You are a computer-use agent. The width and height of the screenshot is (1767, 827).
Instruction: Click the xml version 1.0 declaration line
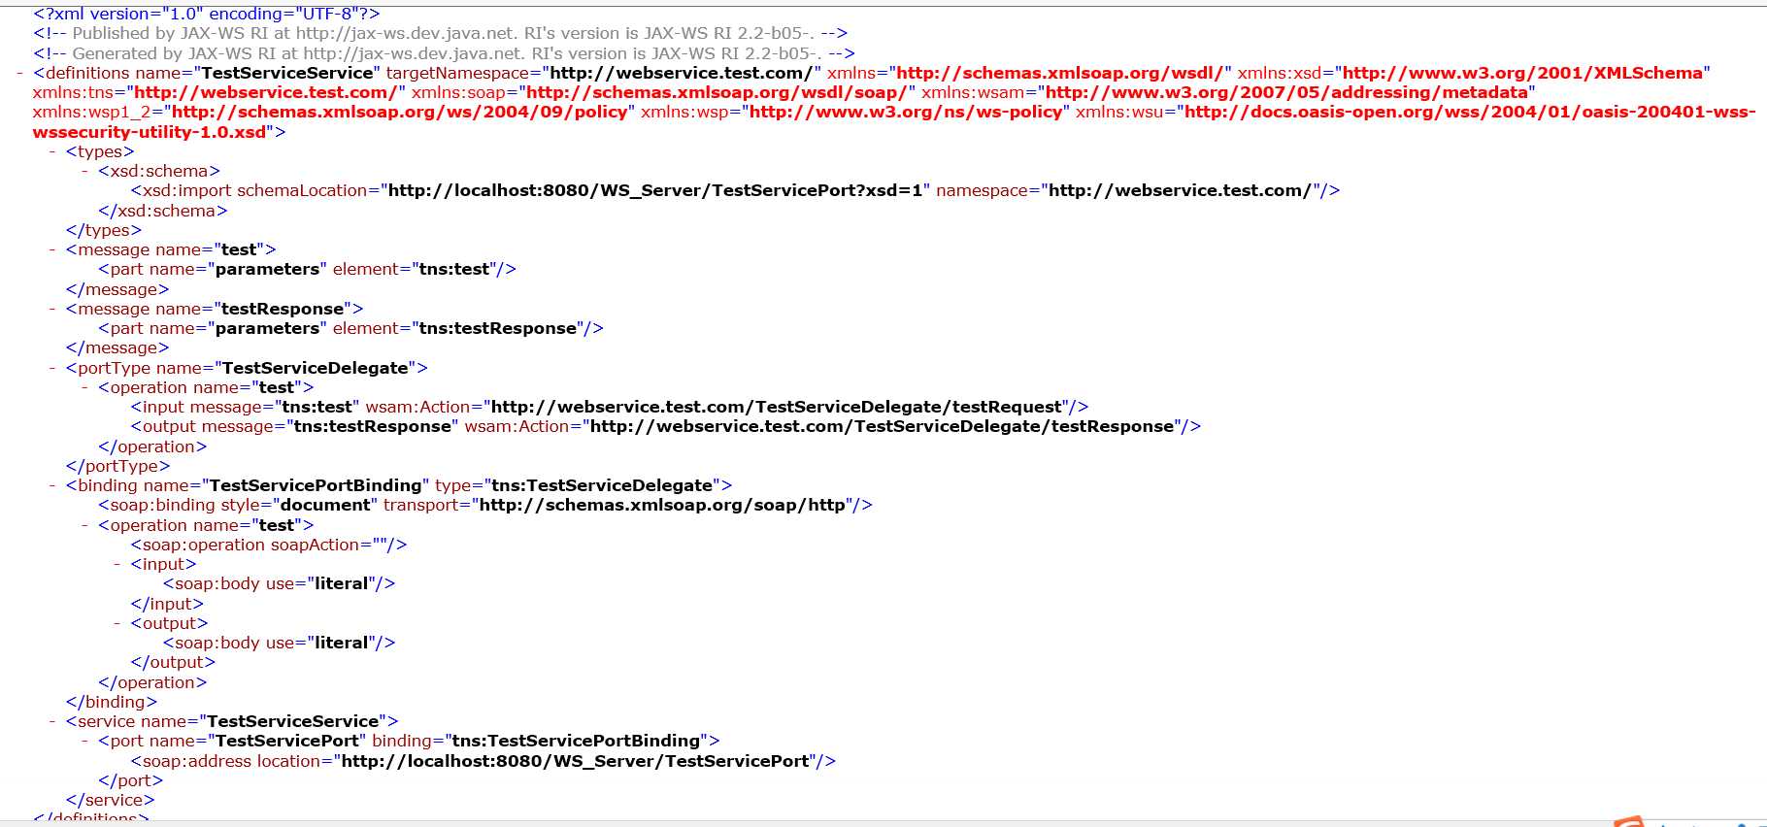coord(207,14)
